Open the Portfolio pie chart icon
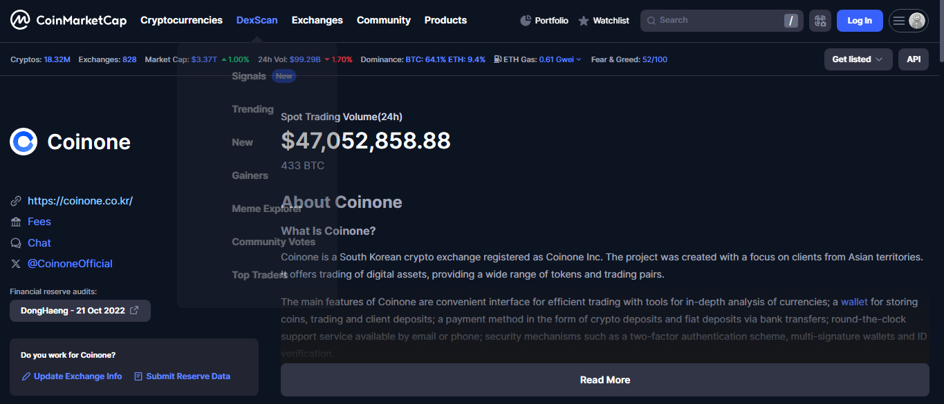This screenshot has width=944, height=404. (x=526, y=21)
